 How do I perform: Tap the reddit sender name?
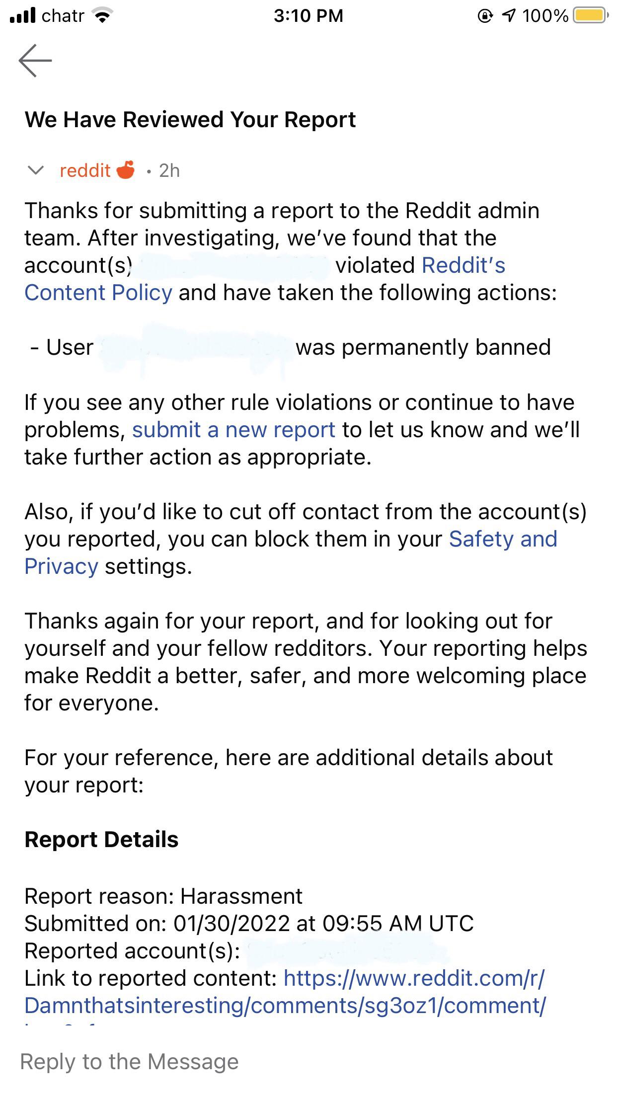coord(85,171)
